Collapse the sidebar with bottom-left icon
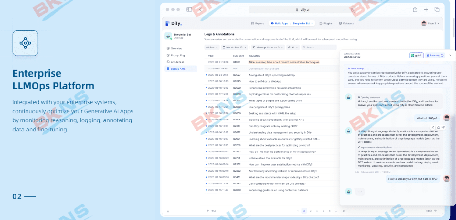This screenshot has width=456, height=220. point(168,211)
